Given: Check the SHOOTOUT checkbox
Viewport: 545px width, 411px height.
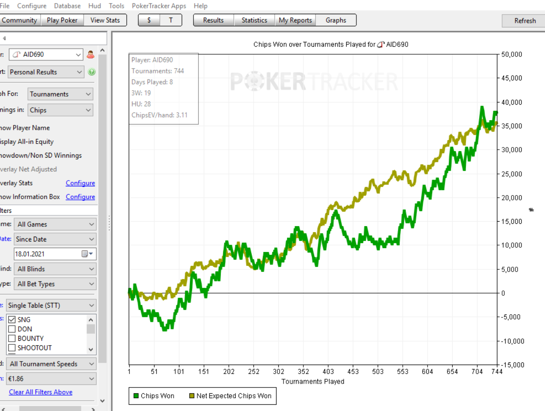Looking at the screenshot, I should tap(12, 348).
